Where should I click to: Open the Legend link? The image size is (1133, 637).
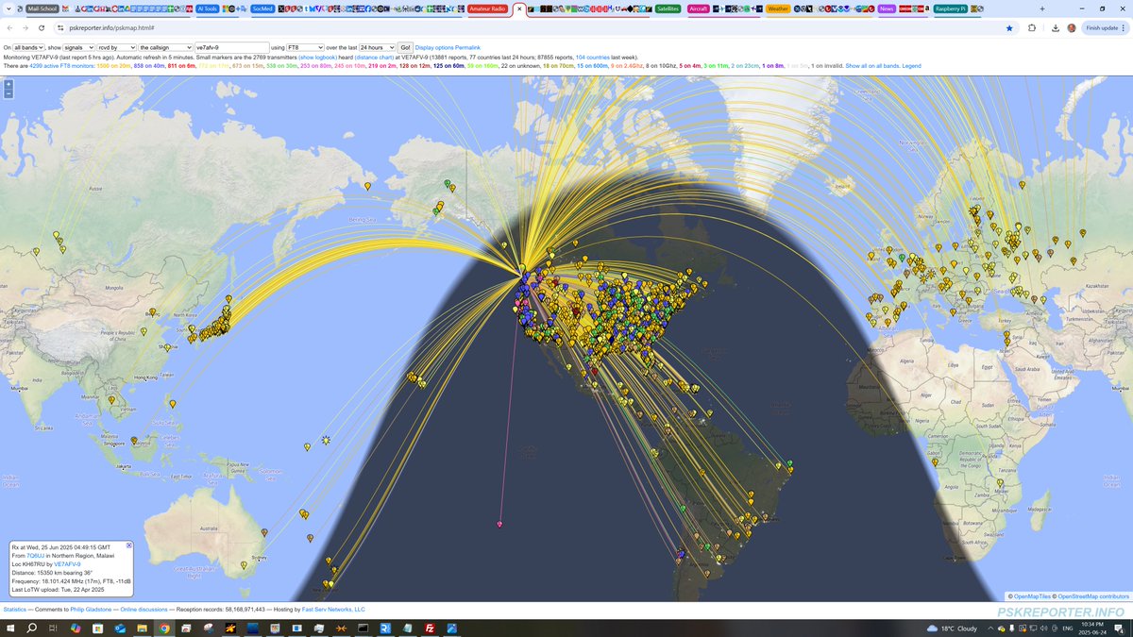click(911, 66)
